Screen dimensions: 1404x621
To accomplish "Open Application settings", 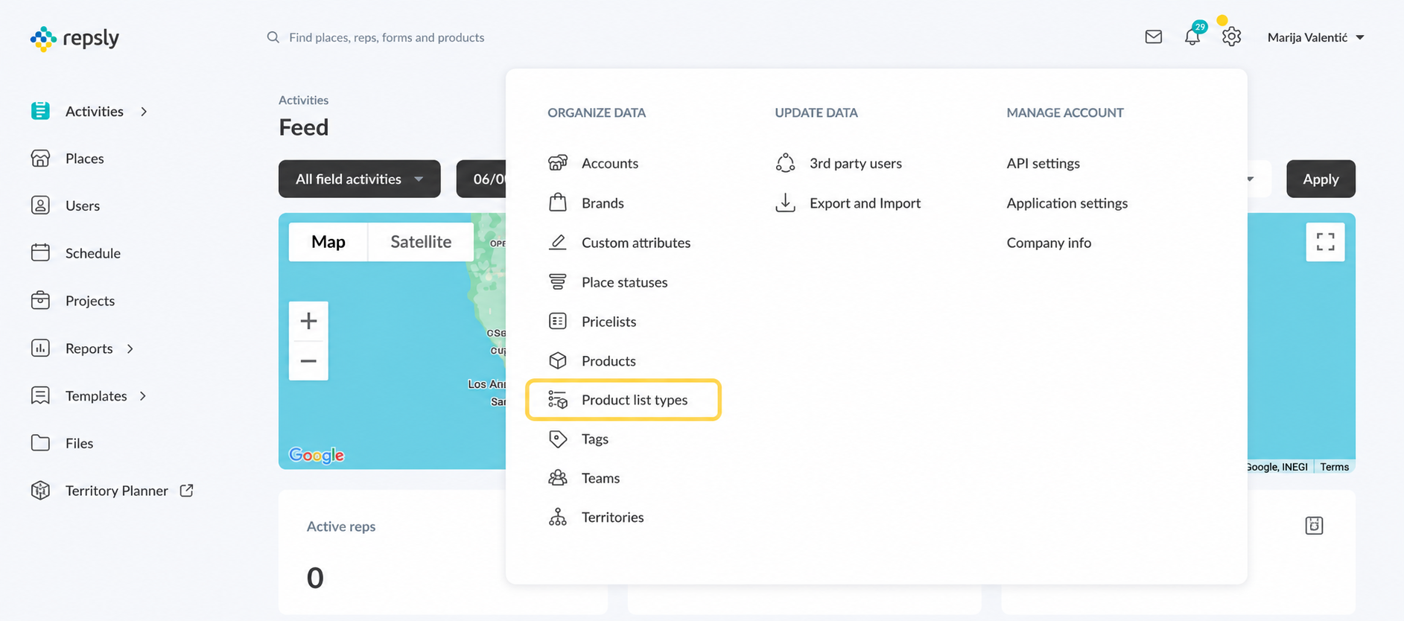I will 1067,203.
